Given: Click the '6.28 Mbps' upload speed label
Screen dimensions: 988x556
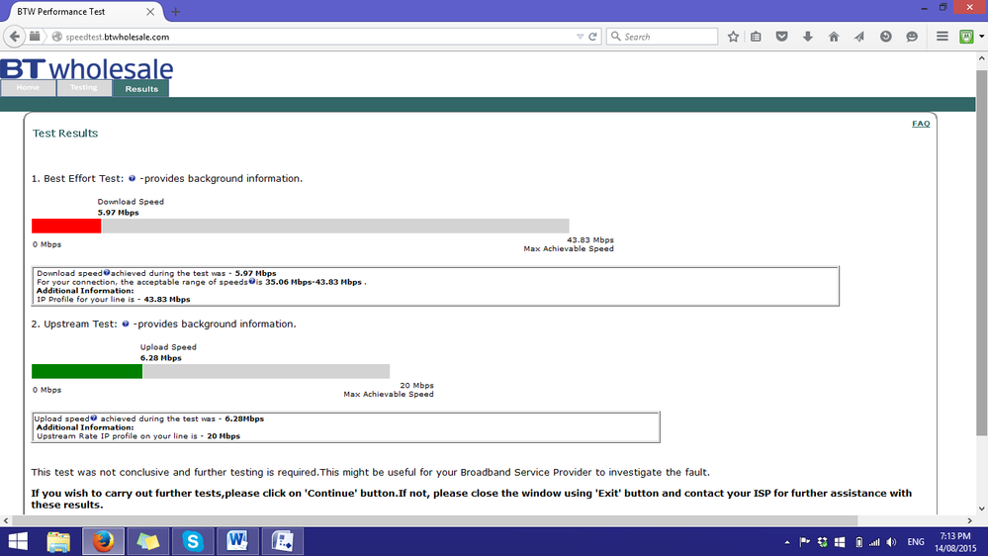Looking at the screenshot, I should click(160, 358).
